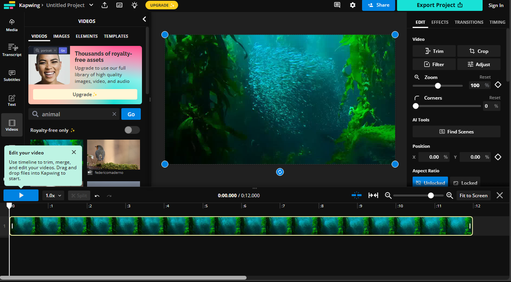The width and height of the screenshot is (511, 282).
Task: Click the Zoom Reset link
Action: pos(485,77)
